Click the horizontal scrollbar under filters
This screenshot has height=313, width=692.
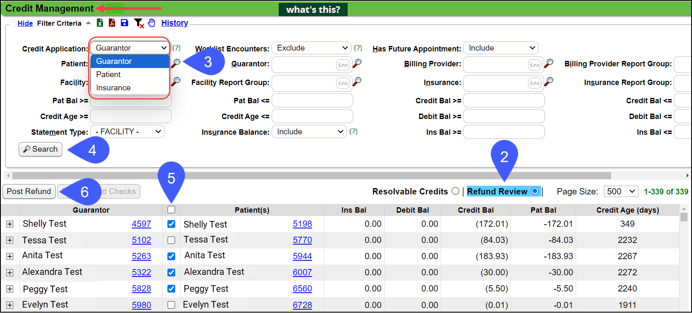(312, 175)
